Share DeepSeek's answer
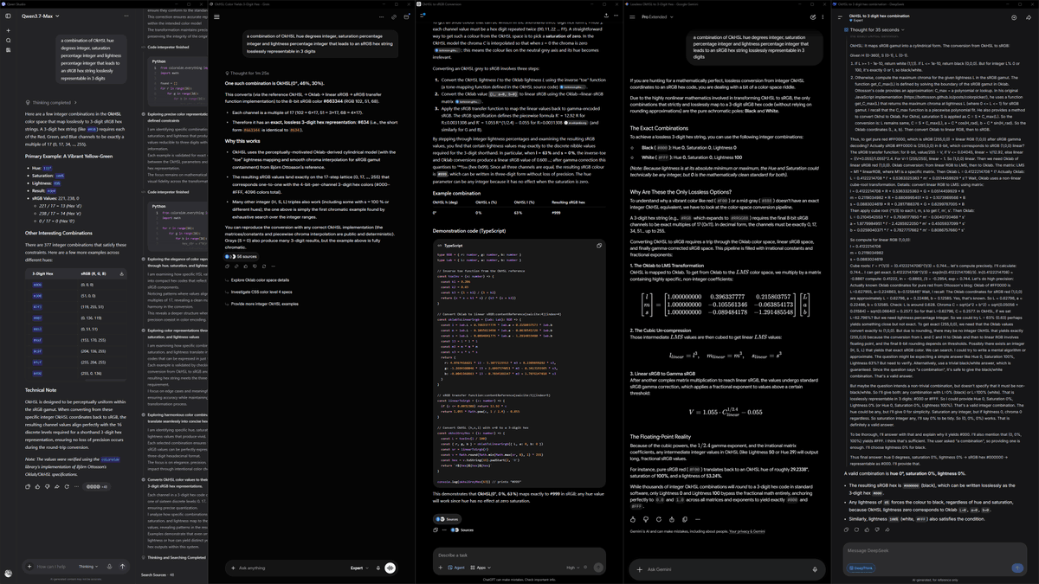The image size is (1039, 584). 886,529
